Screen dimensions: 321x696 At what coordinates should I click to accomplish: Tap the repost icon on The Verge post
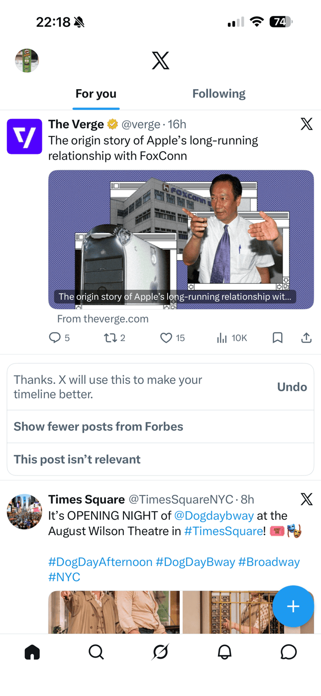(110, 338)
